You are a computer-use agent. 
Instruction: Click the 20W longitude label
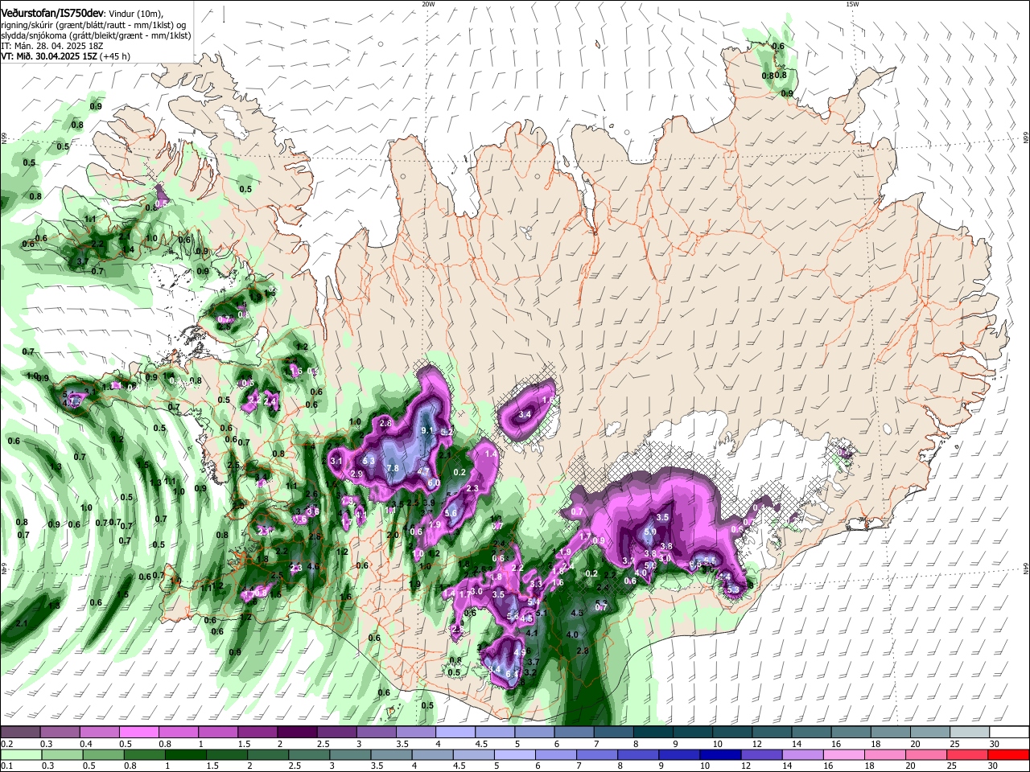point(428,4)
